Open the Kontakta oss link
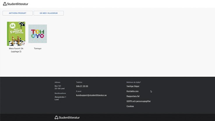This screenshot has height=121, width=215. pos(132,91)
